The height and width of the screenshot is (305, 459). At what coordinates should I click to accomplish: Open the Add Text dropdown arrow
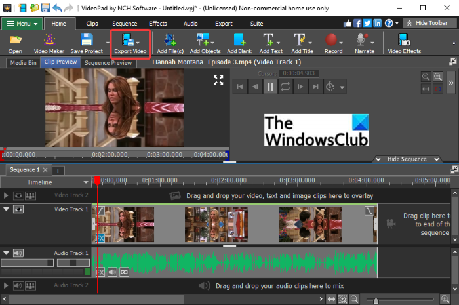(x=278, y=43)
